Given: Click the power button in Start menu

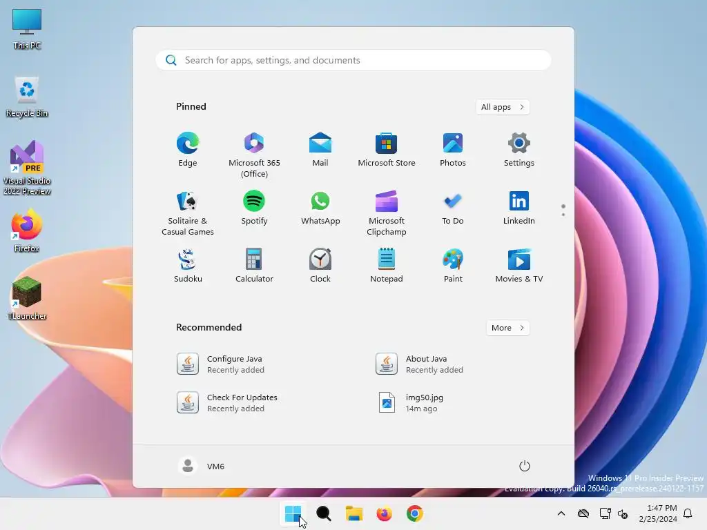Looking at the screenshot, I should point(525,466).
